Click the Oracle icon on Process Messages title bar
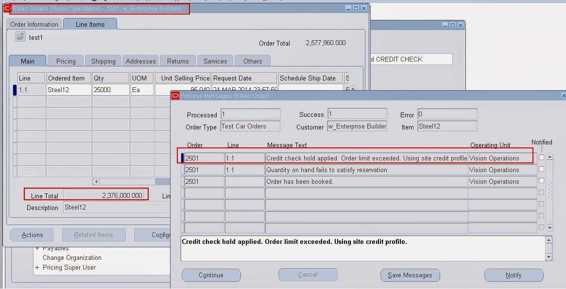The height and width of the screenshot is (289, 566). pos(174,96)
